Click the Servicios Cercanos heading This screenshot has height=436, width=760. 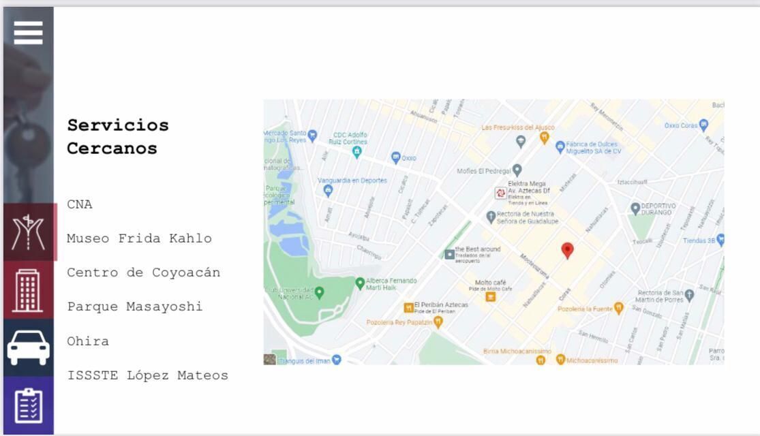117,136
